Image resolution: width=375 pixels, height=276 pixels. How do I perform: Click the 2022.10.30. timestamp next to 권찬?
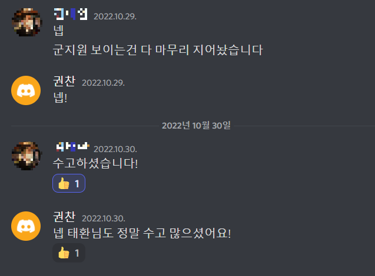[x=104, y=218]
